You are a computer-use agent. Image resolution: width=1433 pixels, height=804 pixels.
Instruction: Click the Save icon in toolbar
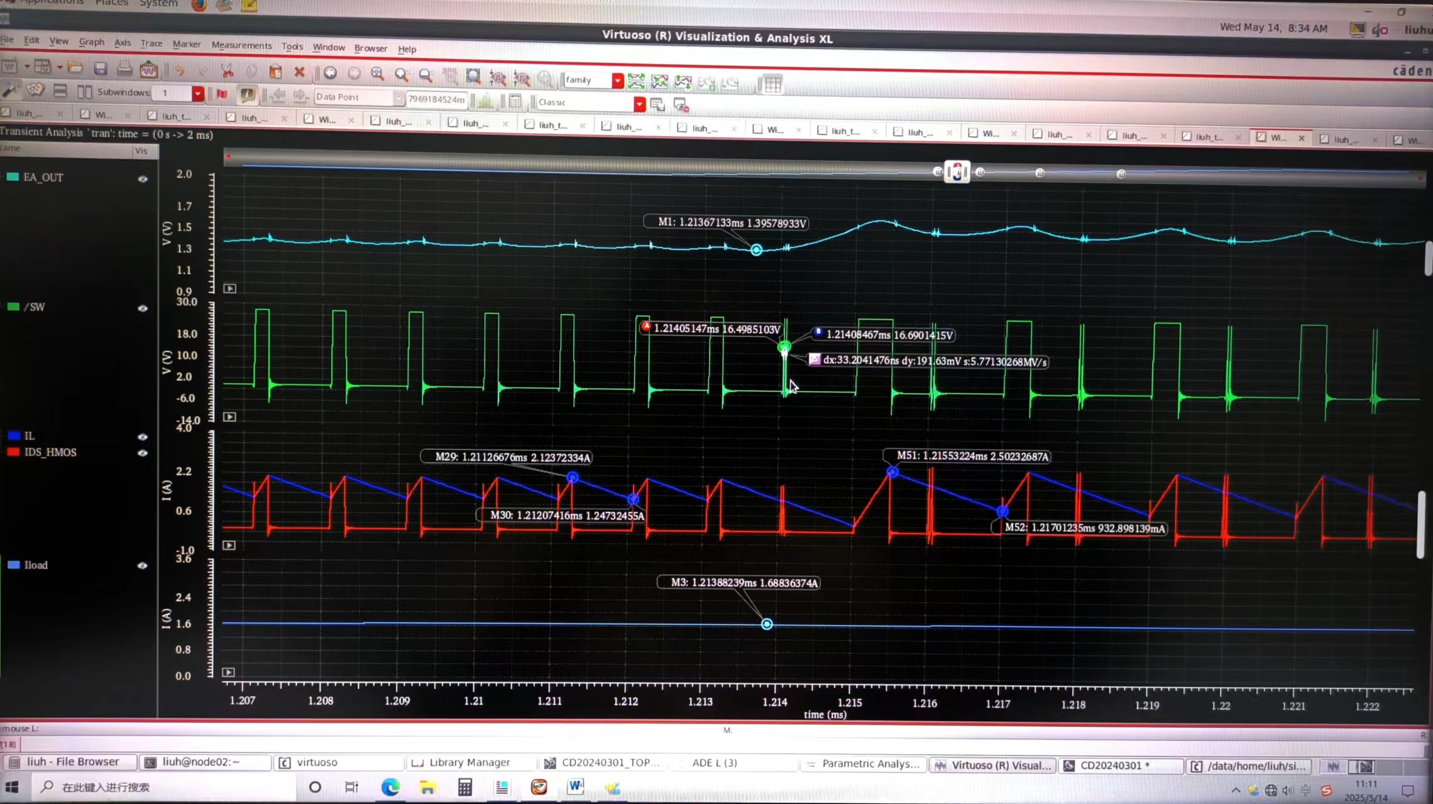[100, 68]
